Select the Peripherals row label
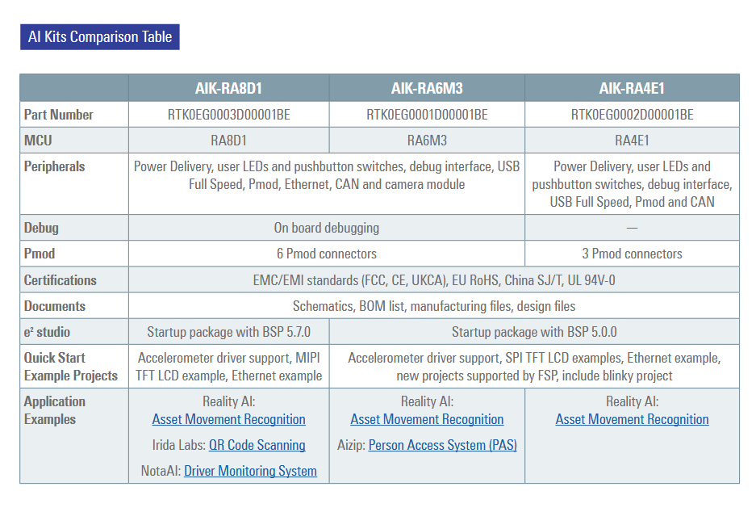Viewport: 756px width, 508px height. tap(54, 166)
